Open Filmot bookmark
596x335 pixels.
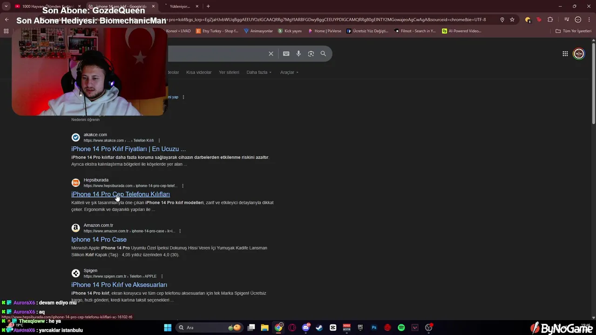point(415,31)
